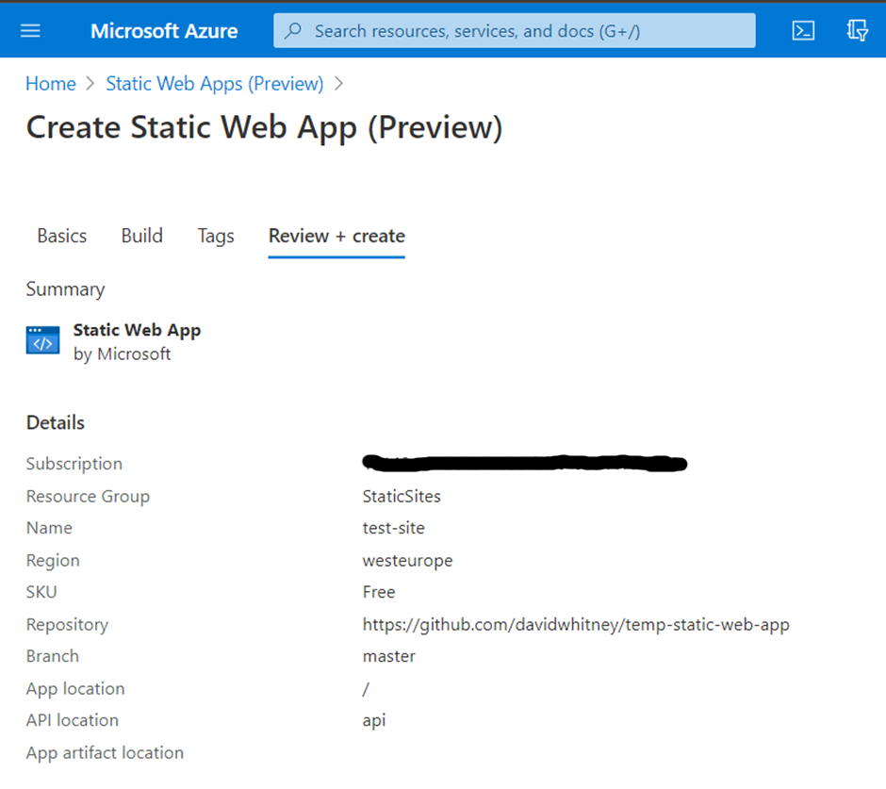The image size is (886, 789).
Task: Click the Details heading
Action: [x=56, y=422]
